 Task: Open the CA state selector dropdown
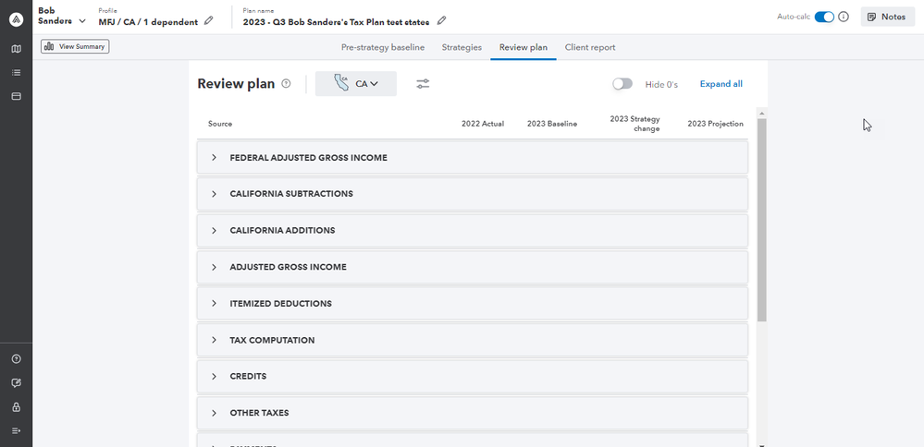click(x=356, y=84)
